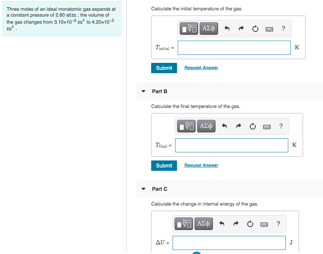Viewport: 323px width, 254px height.
Task: Open the math template palette in Part C
Action: click(x=183, y=224)
